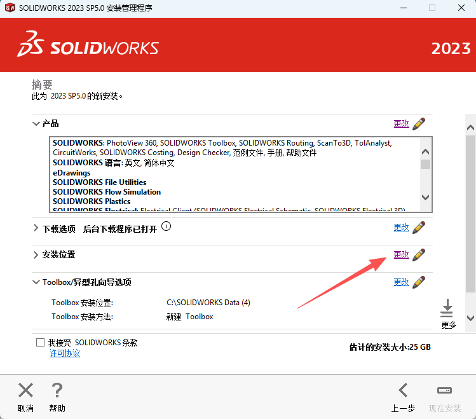
Task: Click the product list scroll down arrow
Action: (426, 197)
